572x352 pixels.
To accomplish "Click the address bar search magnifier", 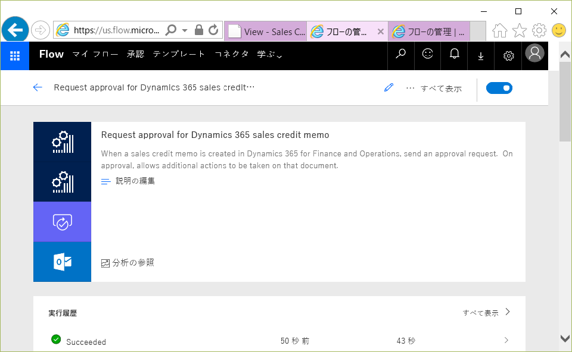I will (x=171, y=30).
